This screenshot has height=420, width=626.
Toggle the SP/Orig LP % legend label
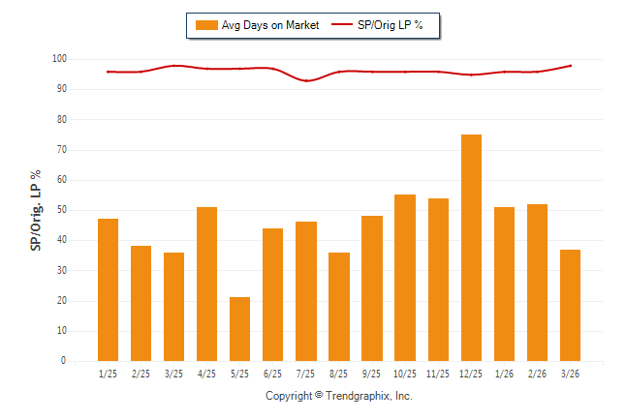coord(392,25)
